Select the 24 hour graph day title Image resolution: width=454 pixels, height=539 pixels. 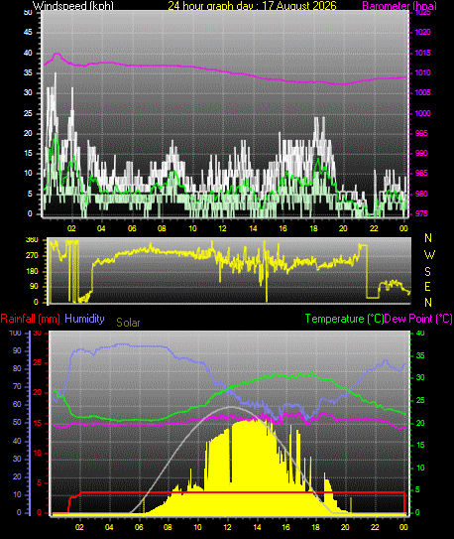coord(252,6)
